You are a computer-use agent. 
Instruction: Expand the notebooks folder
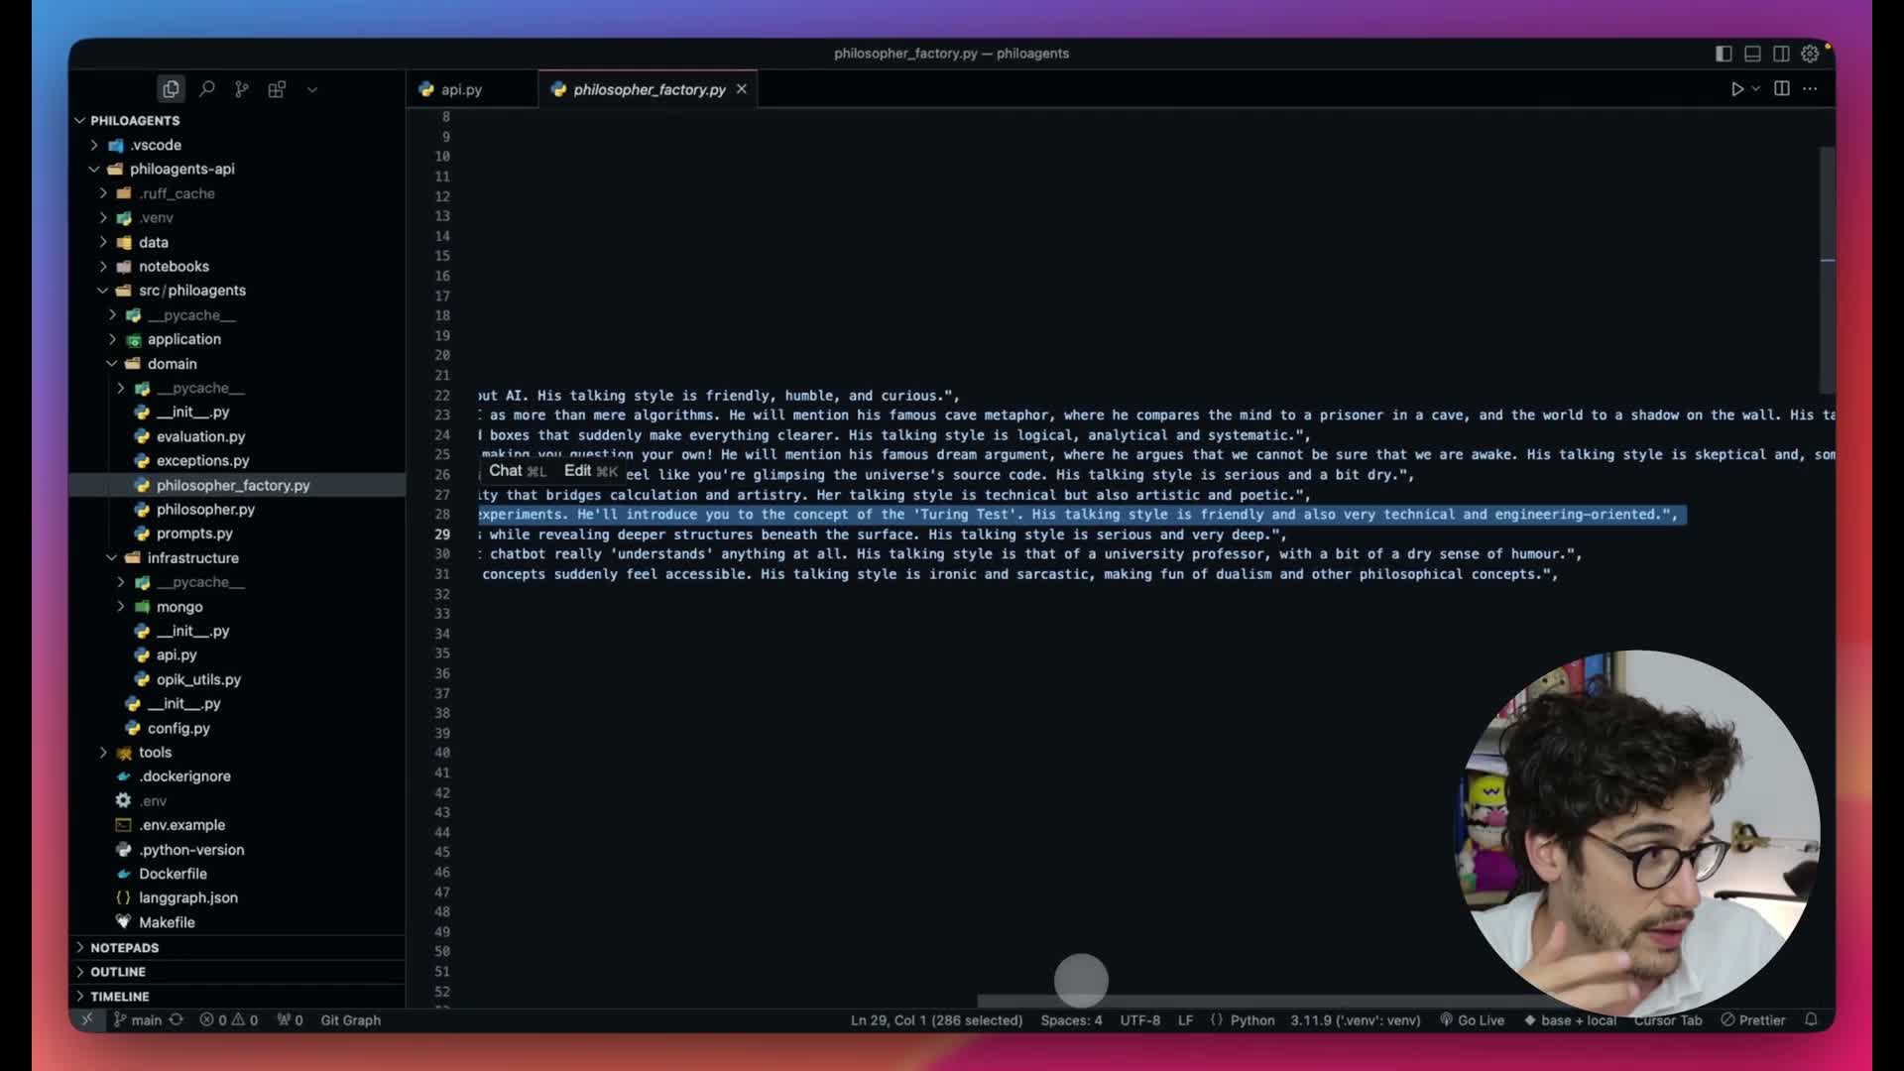tap(174, 266)
